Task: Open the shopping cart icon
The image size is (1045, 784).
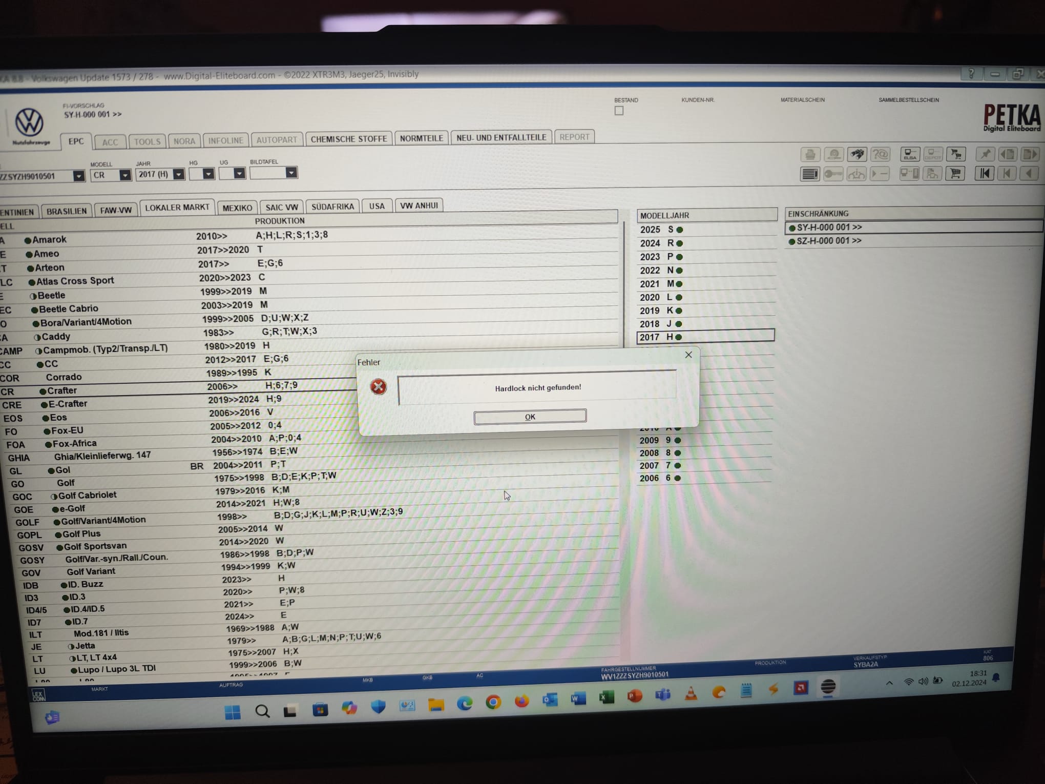Action: coord(955,174)
